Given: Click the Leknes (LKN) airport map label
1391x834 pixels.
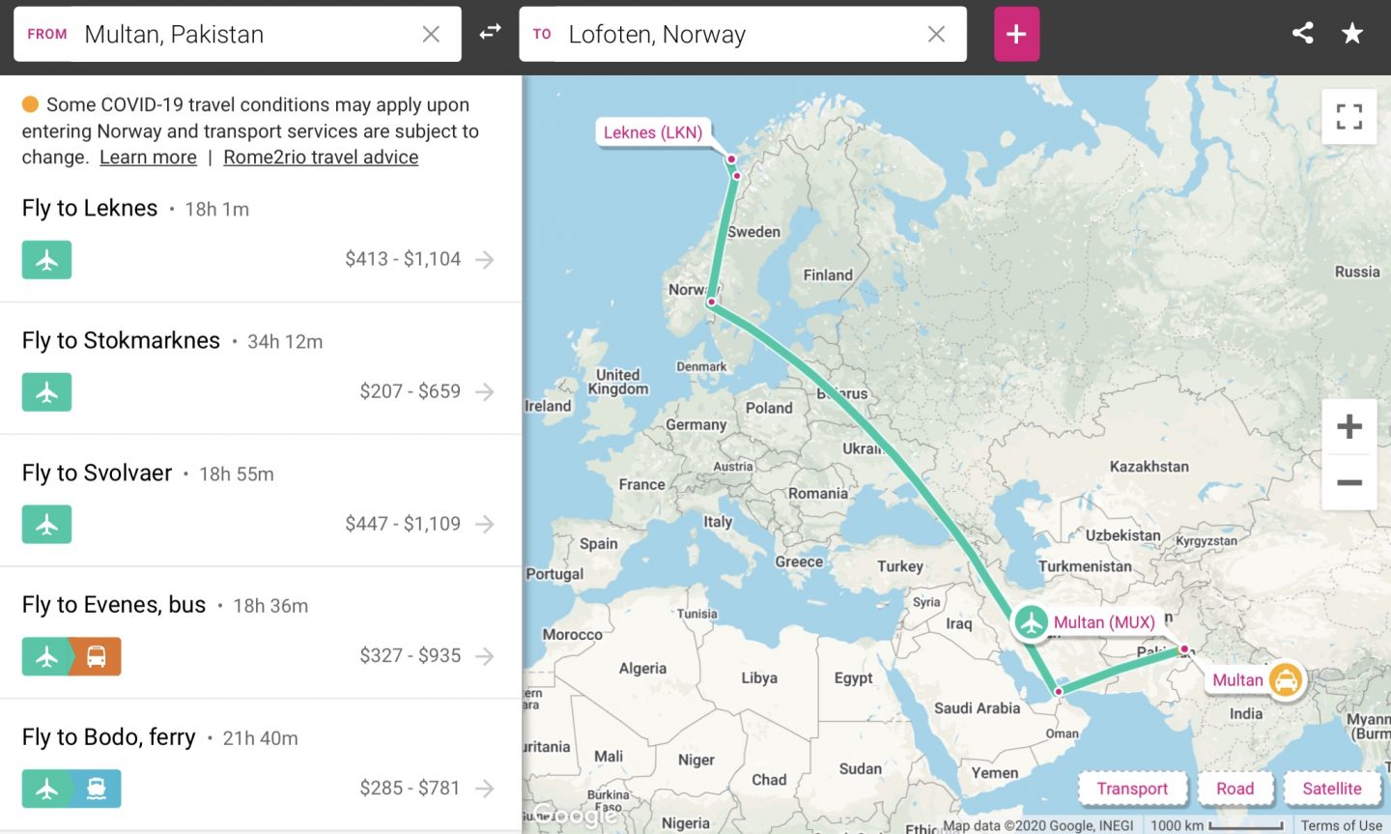Looking at the screenshot, I should pos(653,132).
